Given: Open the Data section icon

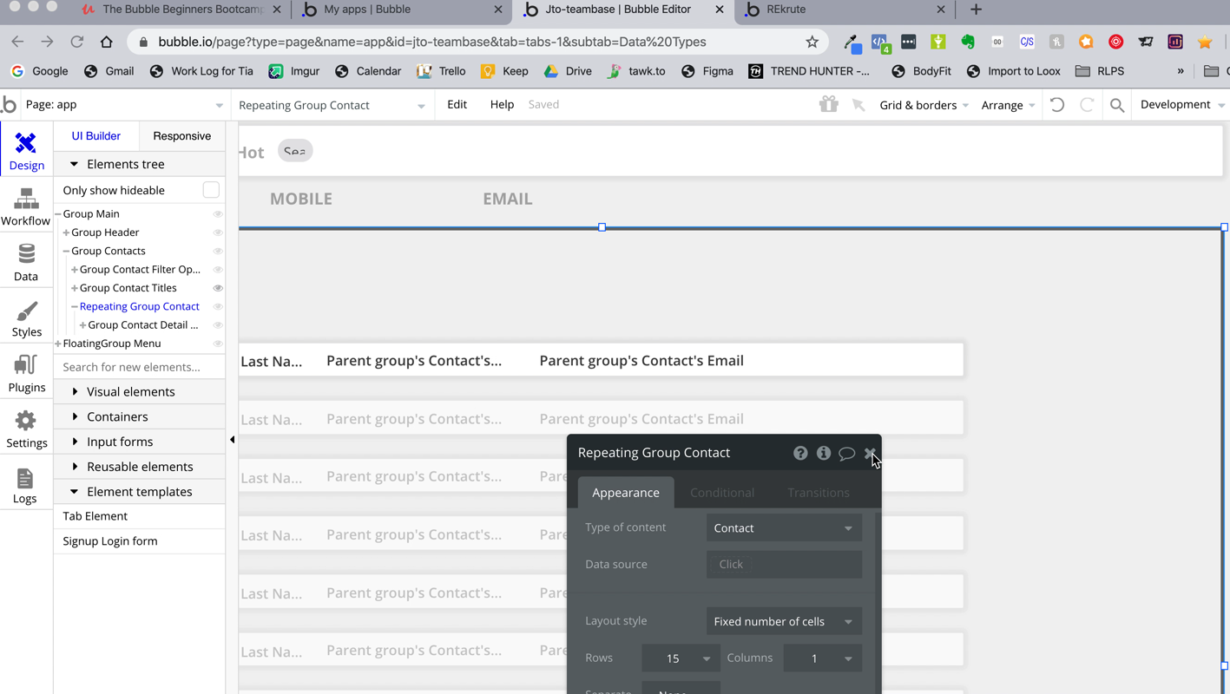Looking at the screenshot, I should pyautogui.click(x=26, y=263).
